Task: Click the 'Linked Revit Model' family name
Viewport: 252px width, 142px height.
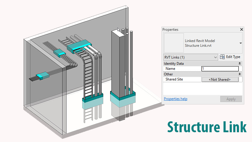Action: 200,41
